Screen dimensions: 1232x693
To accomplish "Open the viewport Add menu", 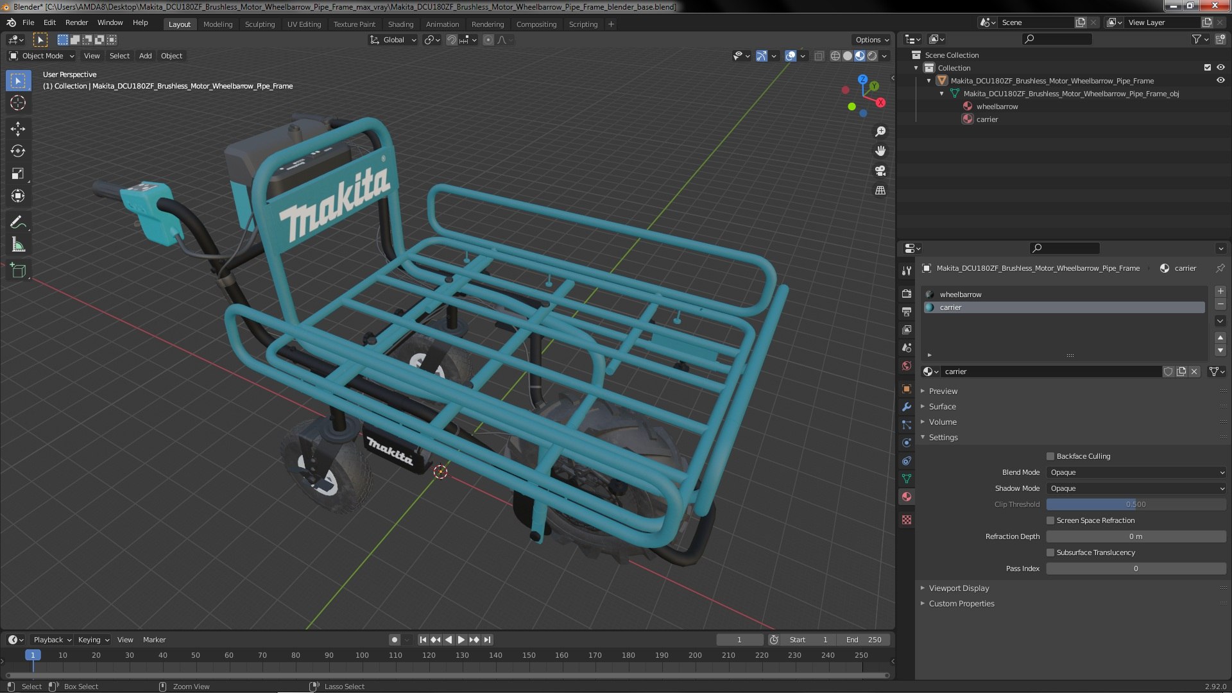I will pos(146,56).
